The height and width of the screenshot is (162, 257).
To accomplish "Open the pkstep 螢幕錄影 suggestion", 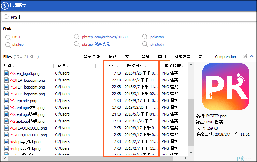I will [96, 44].
